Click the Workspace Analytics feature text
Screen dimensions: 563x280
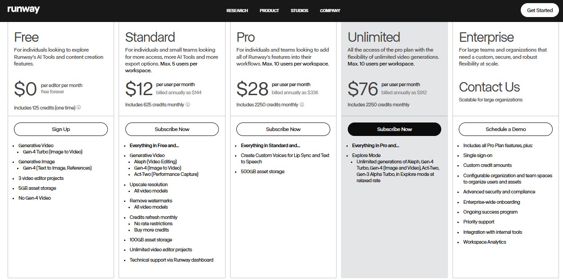pyautogui.click(x=484, y=242)
